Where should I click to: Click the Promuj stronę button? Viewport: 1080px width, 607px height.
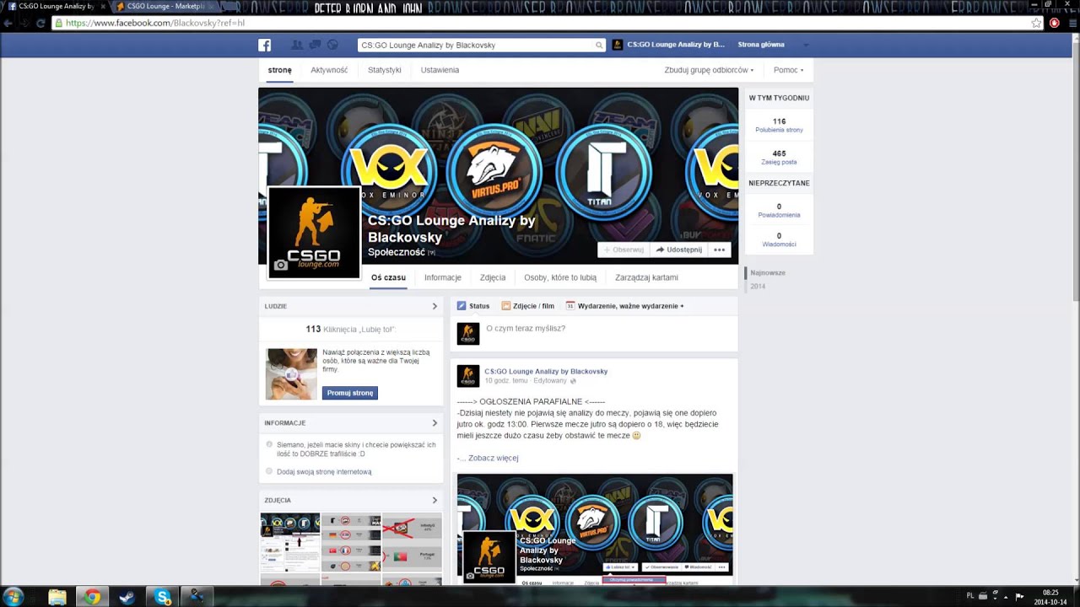tap(350, 393)
